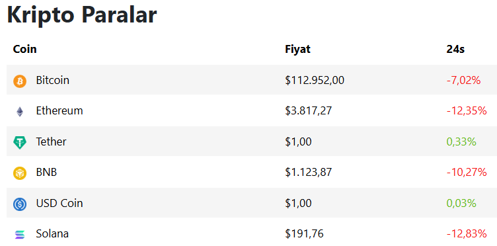Click the blue USD Coin logo icon

point(20,204)
